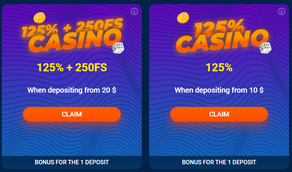292x172 pixels.
Task: Click "When depositing from 10 $" text
Action: tap(219, 90)
